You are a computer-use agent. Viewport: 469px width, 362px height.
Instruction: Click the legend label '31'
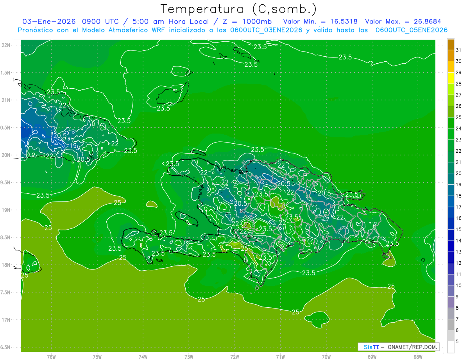pos(458,50)
